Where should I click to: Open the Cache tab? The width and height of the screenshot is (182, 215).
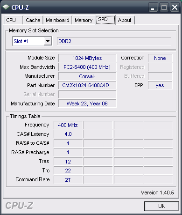33,20
